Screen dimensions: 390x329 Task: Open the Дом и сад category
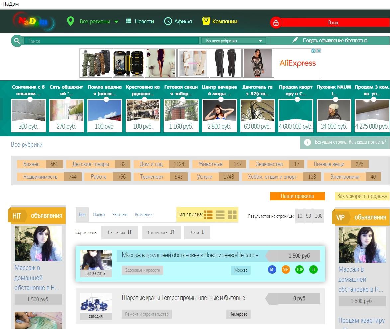click(x=161, y=164)
